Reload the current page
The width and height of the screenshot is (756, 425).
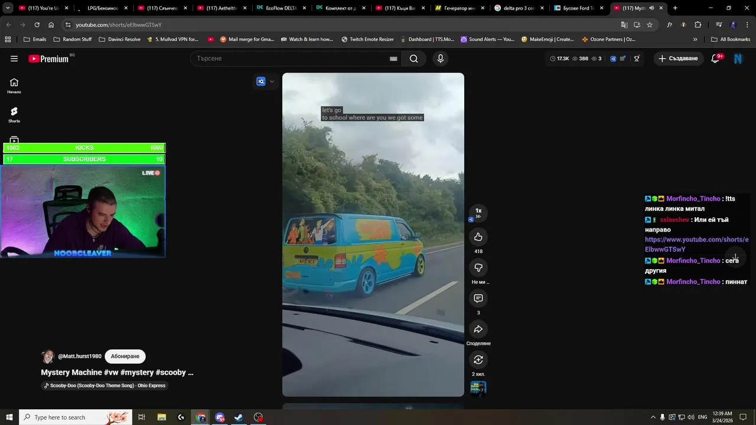coord(37,25)
